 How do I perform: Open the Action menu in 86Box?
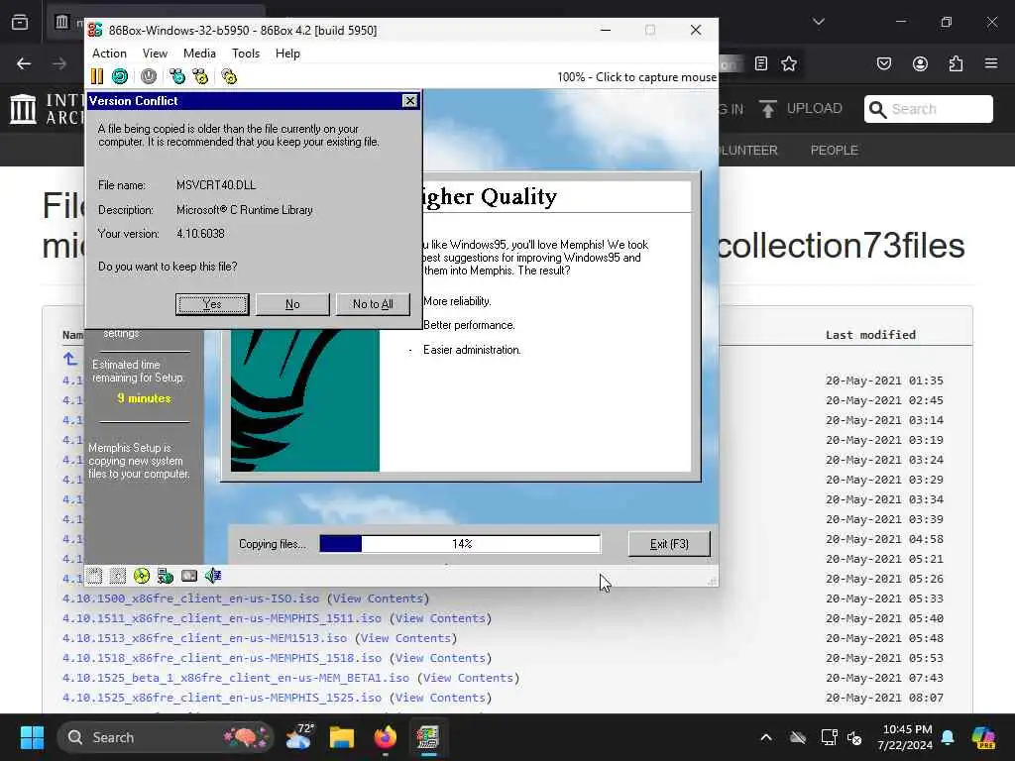point(109,54)
